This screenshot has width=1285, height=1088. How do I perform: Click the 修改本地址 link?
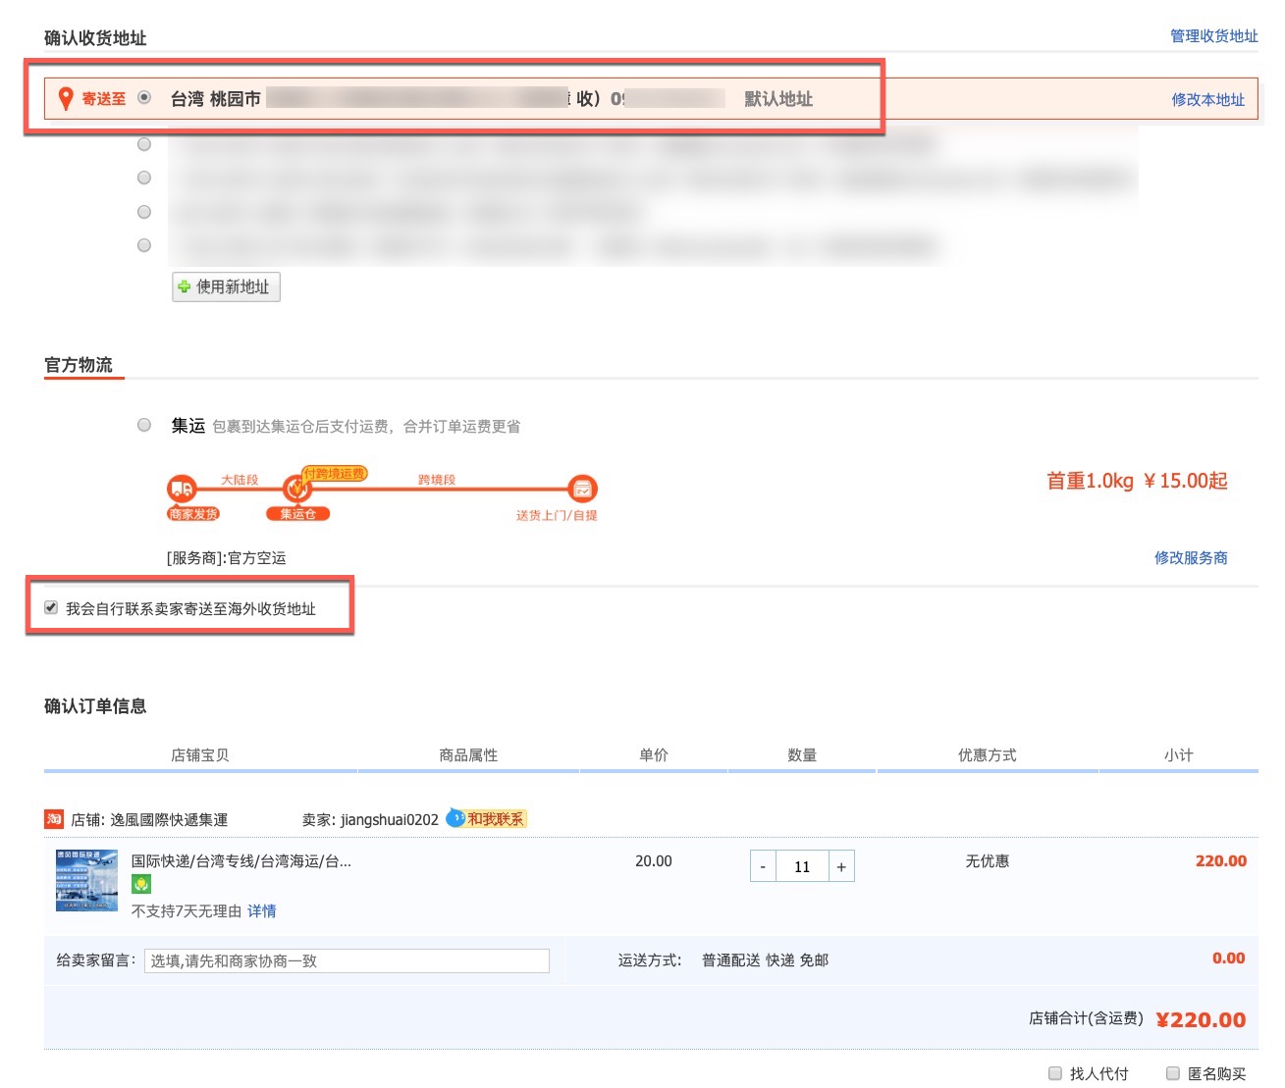pyautogui.click(x=1207, y=100)
